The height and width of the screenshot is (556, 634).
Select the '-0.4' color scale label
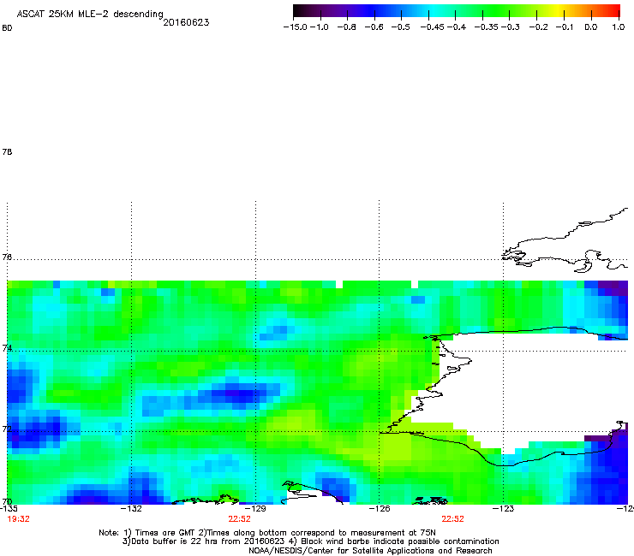tap(457, 27)
